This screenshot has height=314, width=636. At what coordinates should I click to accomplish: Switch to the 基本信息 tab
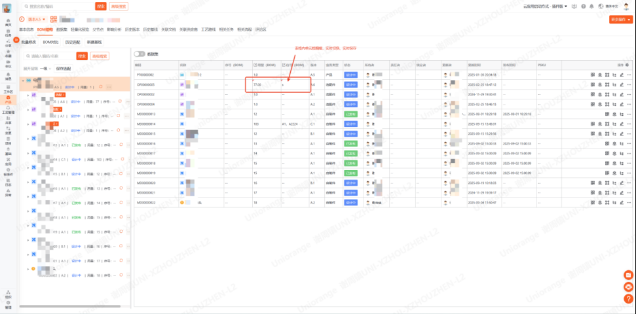click(x=26, y=30)
